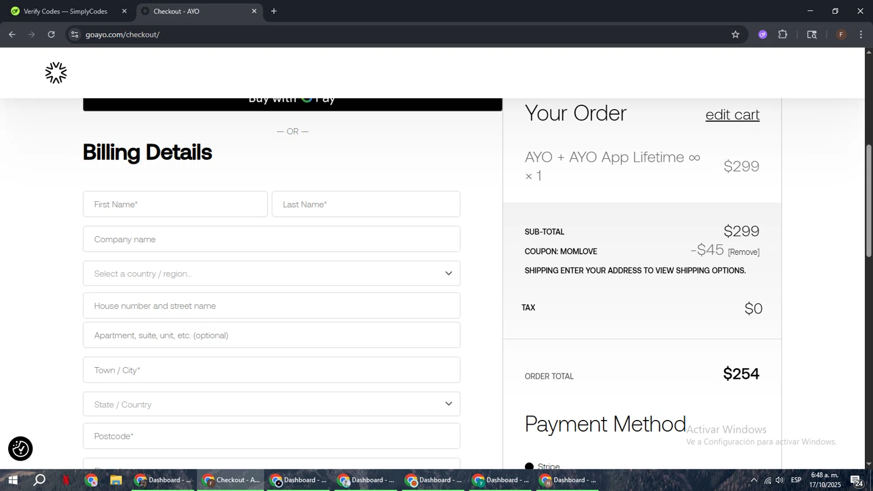Show hidden system tray icons
The height and width of the screenshot is (491, 873).
tap(754, 480)
